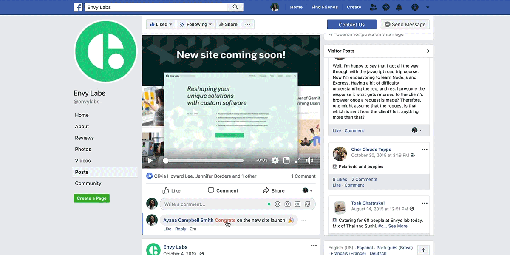The image size is (510, 255).
Task: Expand video to fullscreen
Action: coord(298,160)
